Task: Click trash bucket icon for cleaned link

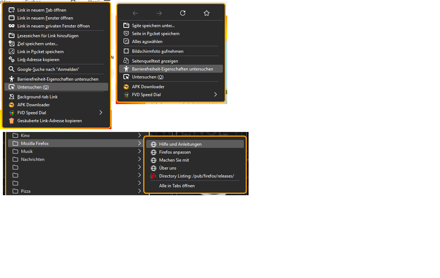Action: pyautogui.click(x=12, y=121)
